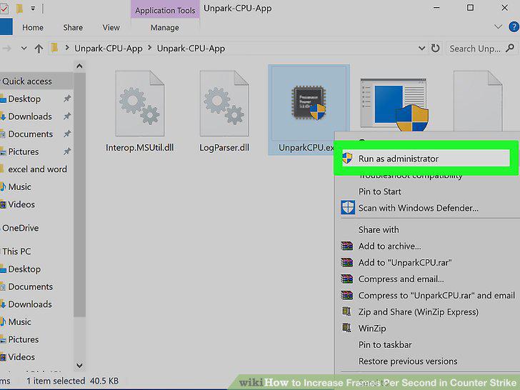The height and width of the screenshot is (390, 520).
Task: Click the Up one level arrow
Action: 39,49
